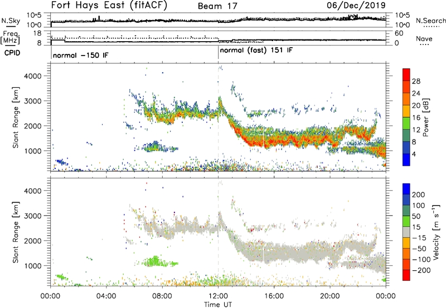
Task: Click the 'Fort Hays East (fitACF)' title
Action: [109, 6]
